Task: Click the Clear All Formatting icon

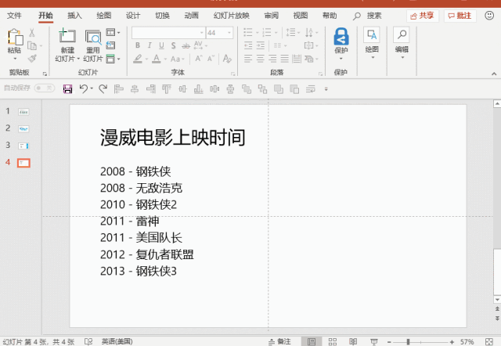Action: [227, 59]
